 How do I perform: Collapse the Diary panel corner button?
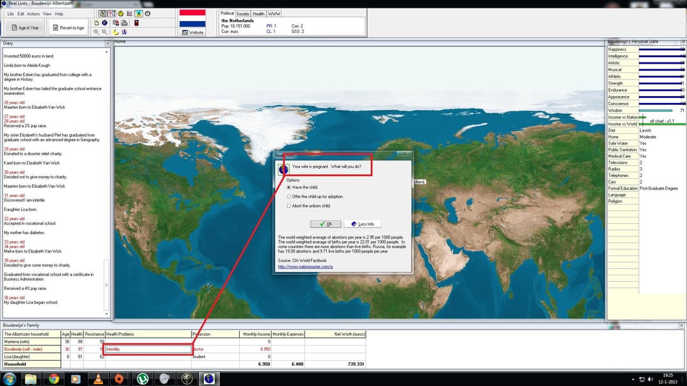[x=108, y=43]
